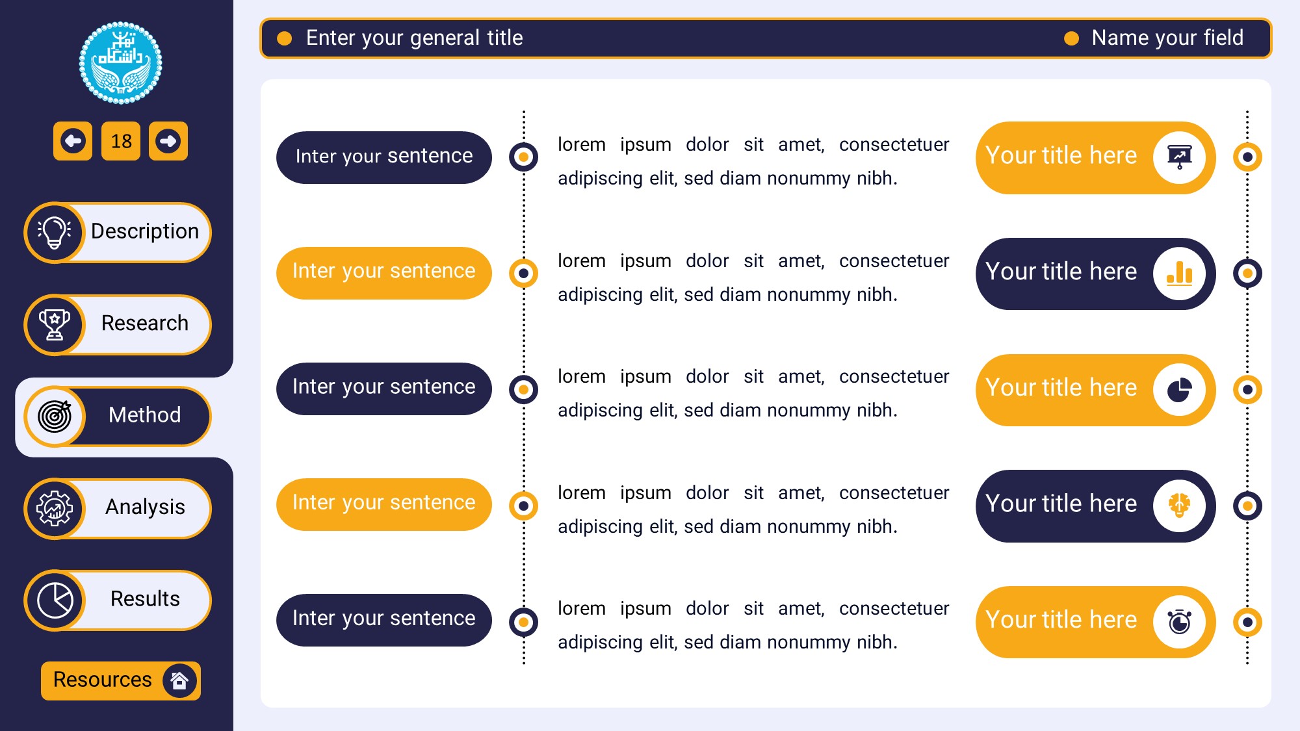Click the previous slide arrow icon
The width and height of the screenshot is (1300, 731).
click(73, 141)
